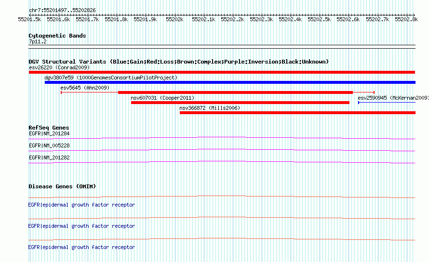Screen dimensions: 429x262
Task: Open the DGV Structural Variants track heading
Action: pos(179,62)
